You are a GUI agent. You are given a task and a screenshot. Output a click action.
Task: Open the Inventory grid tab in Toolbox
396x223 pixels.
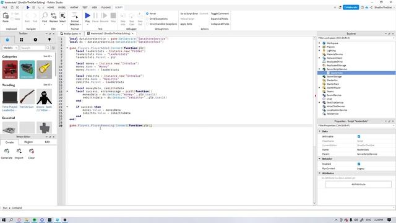tap(22, 40)
